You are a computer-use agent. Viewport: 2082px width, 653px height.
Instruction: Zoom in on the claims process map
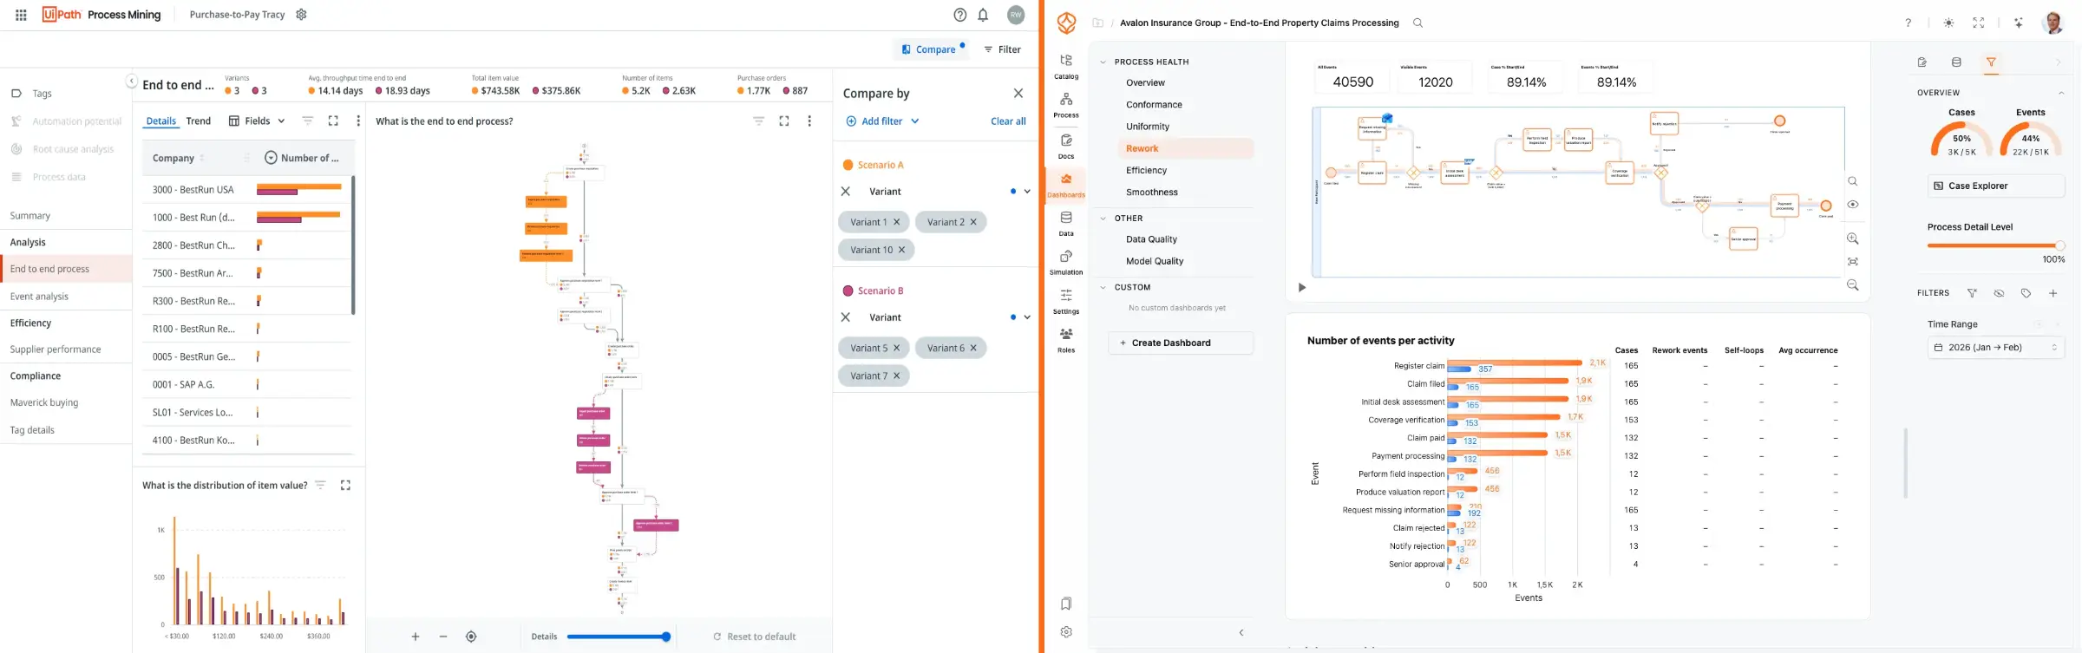(x=1853, y=238)
